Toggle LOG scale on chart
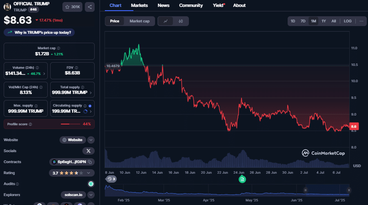 (348, 21)
